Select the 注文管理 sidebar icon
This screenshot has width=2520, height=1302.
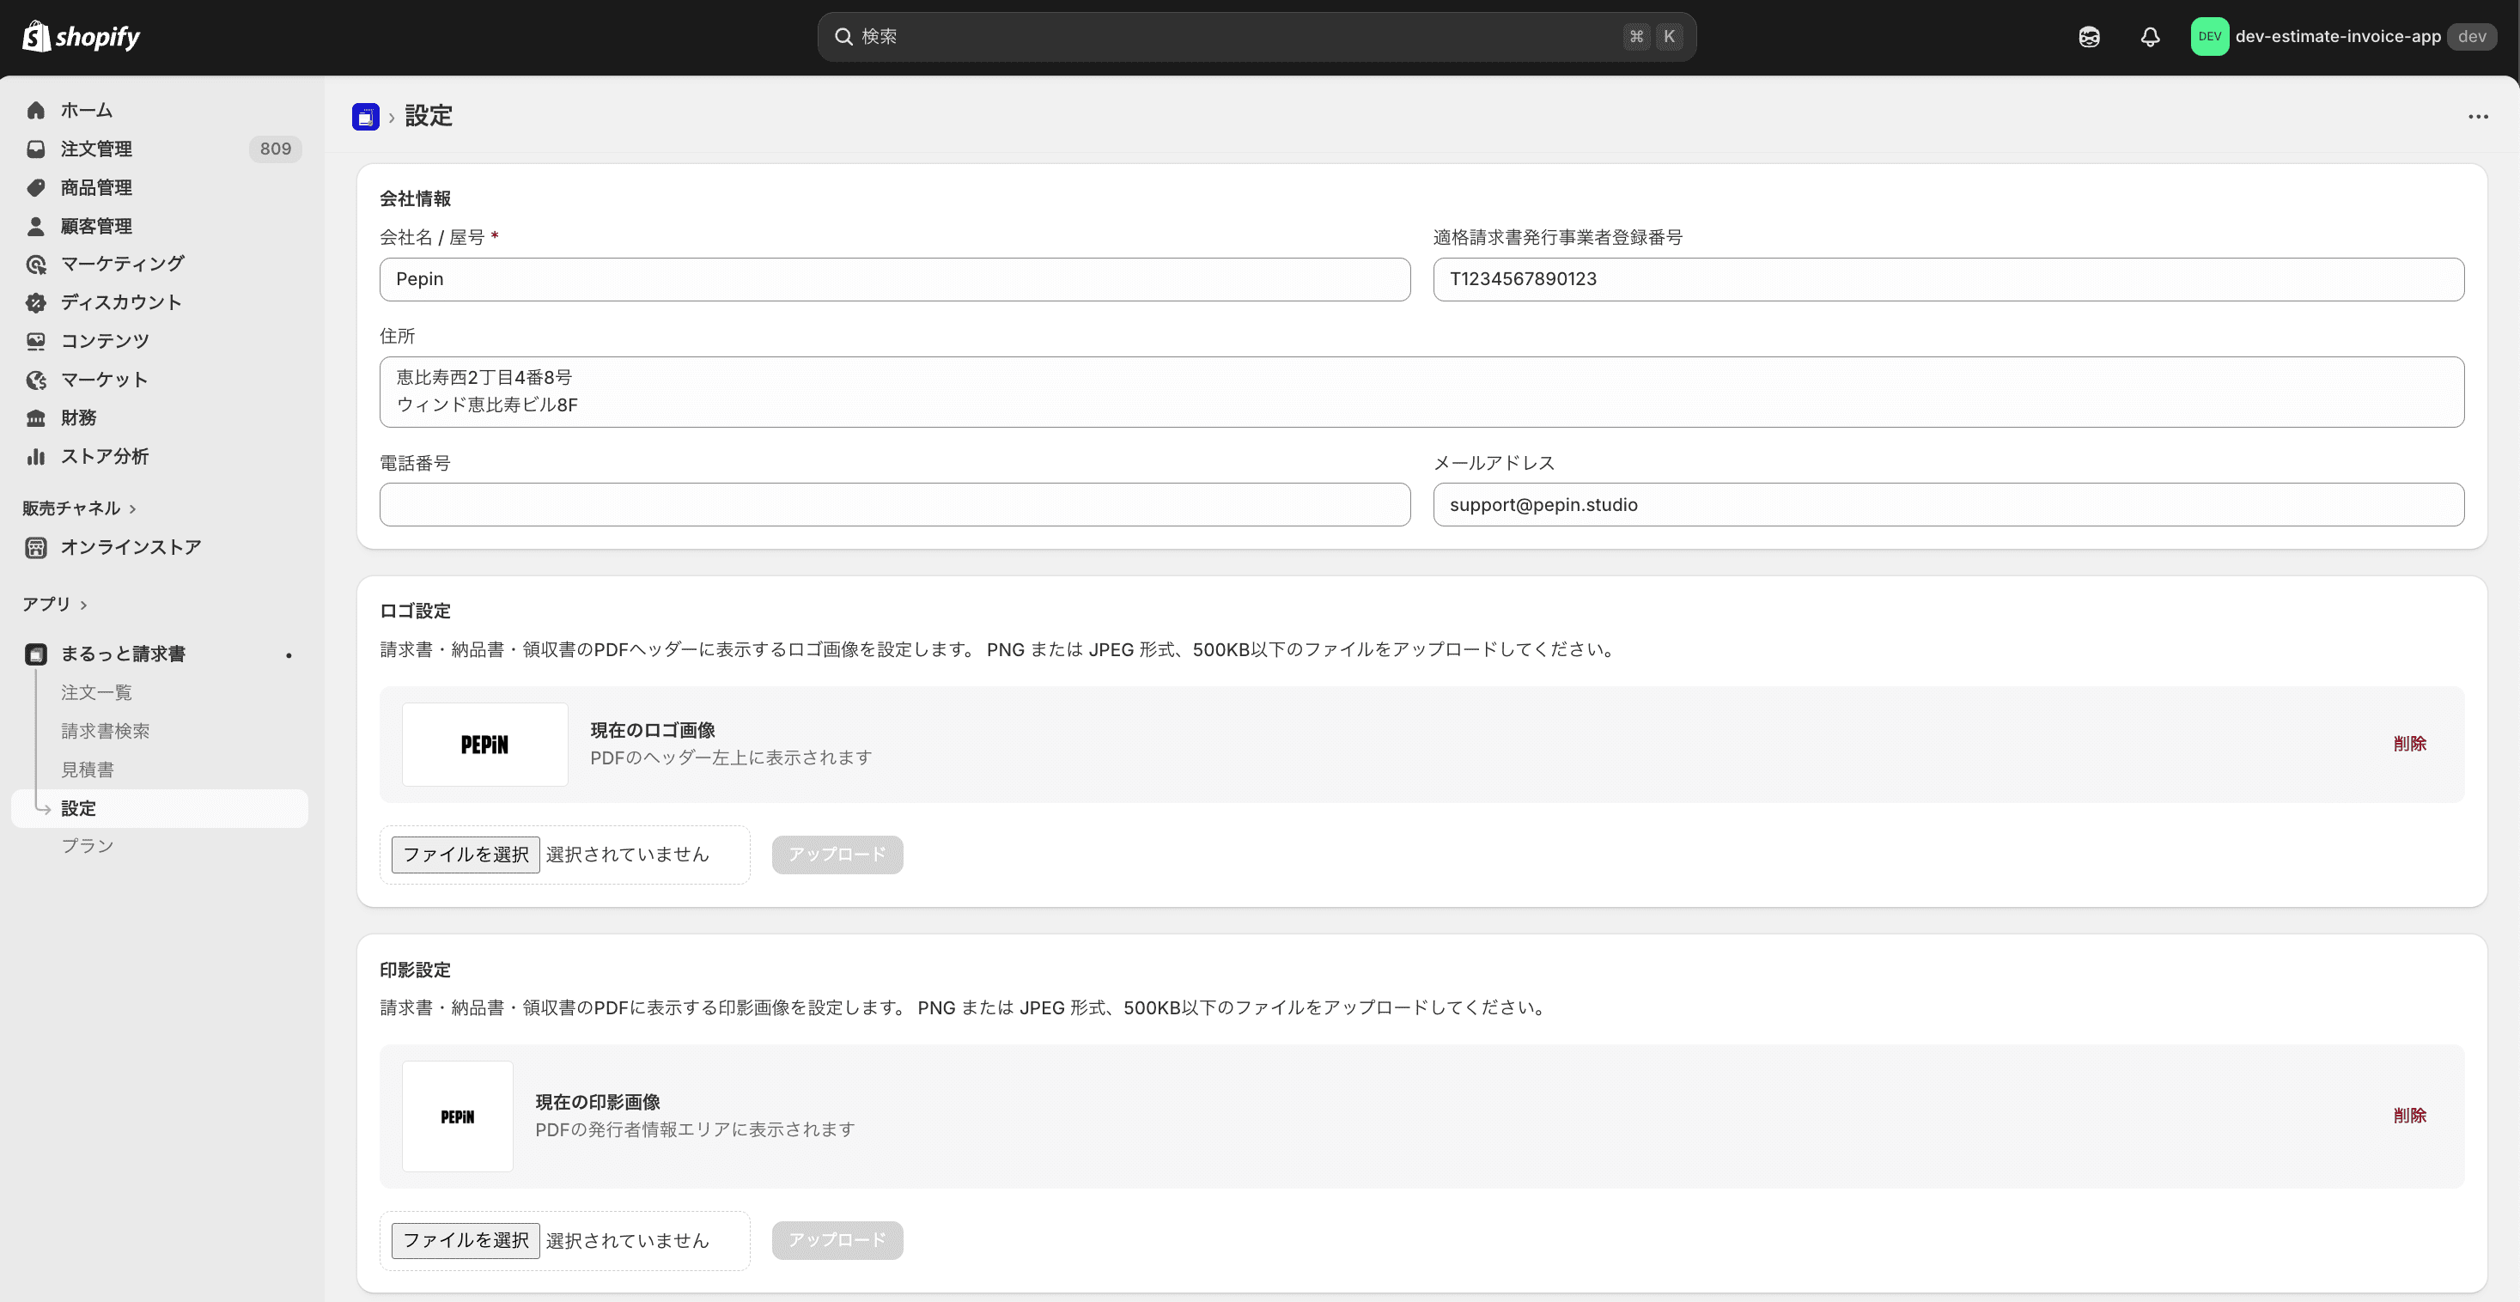[x=36, y=148]
